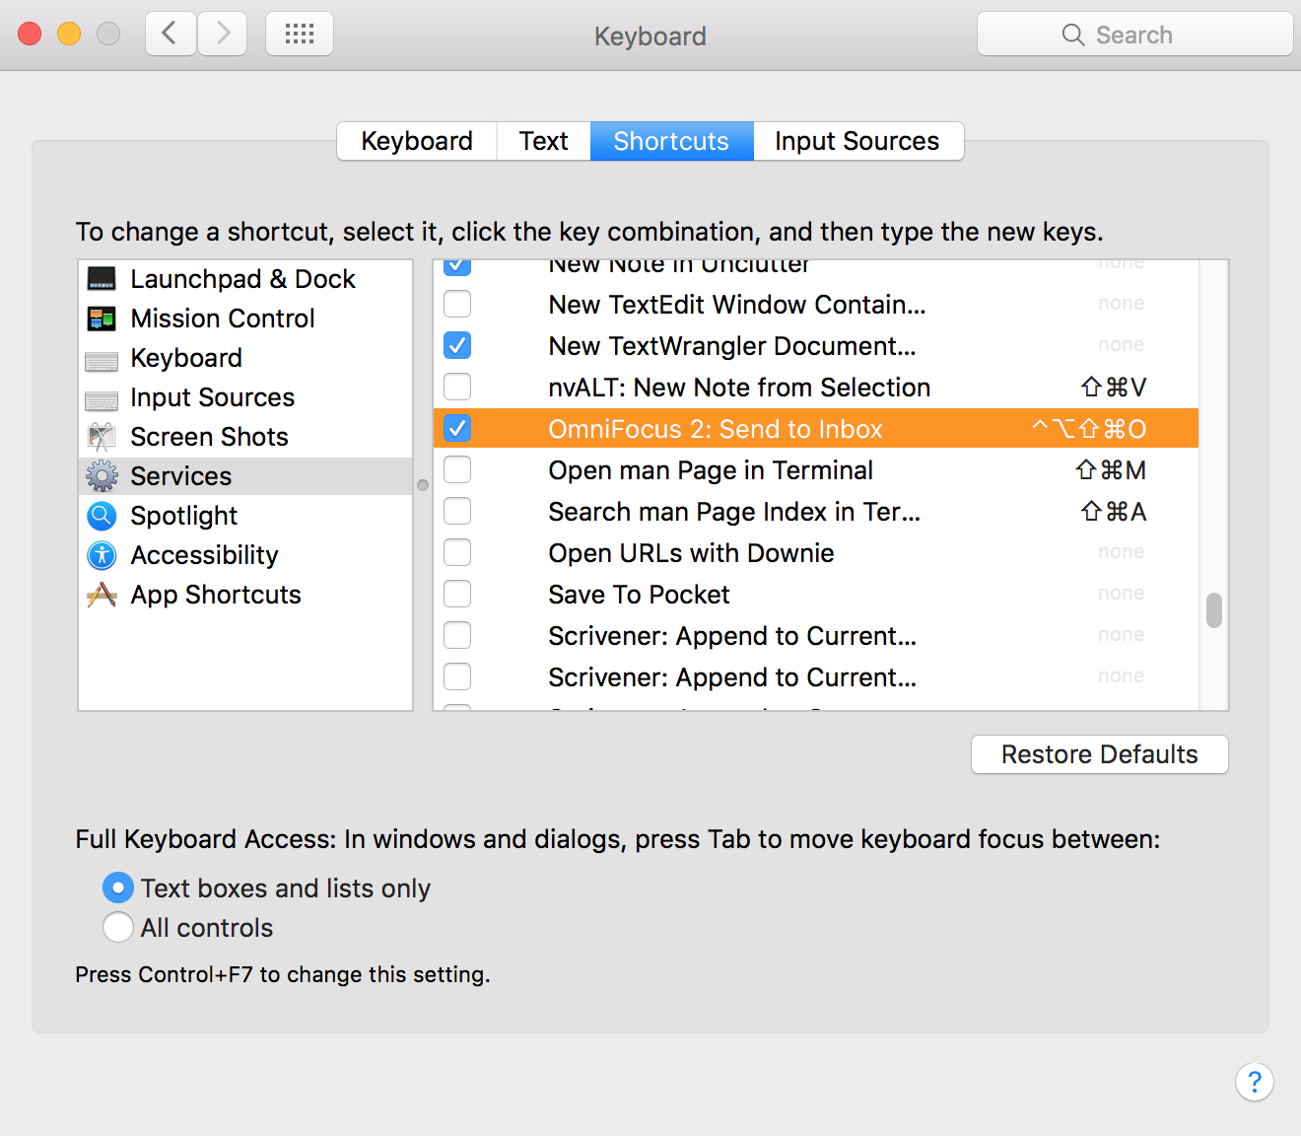Click the Spotlight magnifier icon
1301x1136 pixels.
(102, 516)
